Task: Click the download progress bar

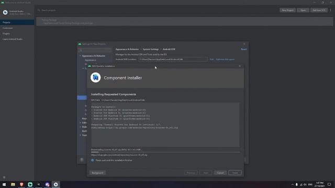Action: (x=165, y=152)
